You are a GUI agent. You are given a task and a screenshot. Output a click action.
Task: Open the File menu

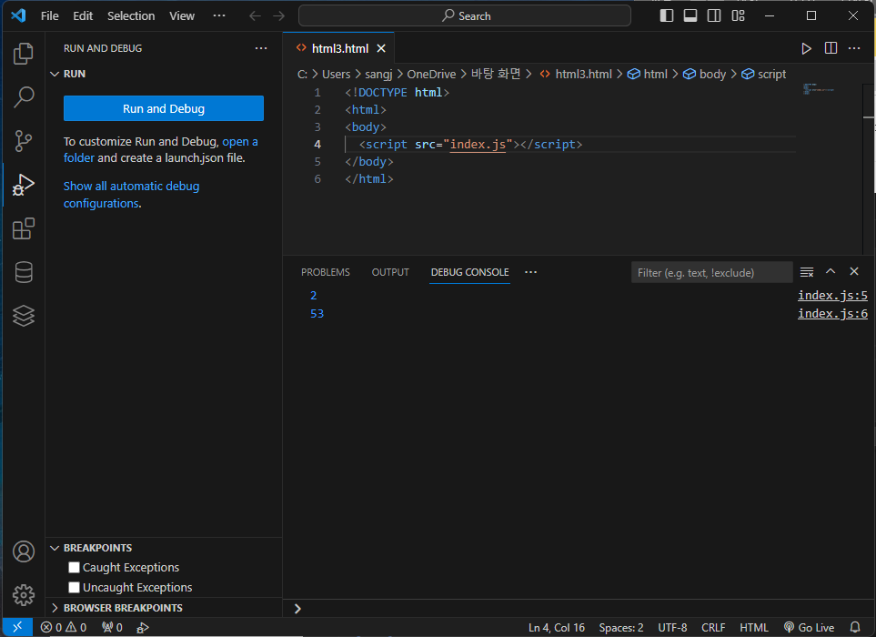coord(50,15)
